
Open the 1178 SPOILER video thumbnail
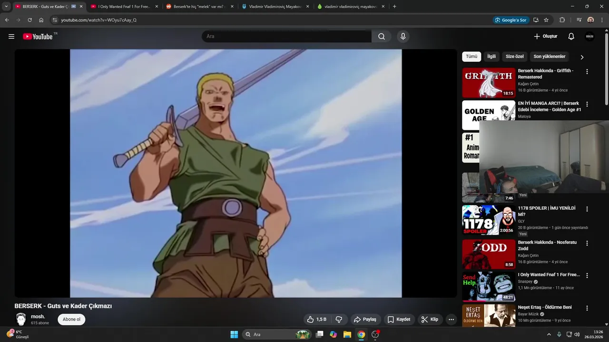[x=489, y=220]
